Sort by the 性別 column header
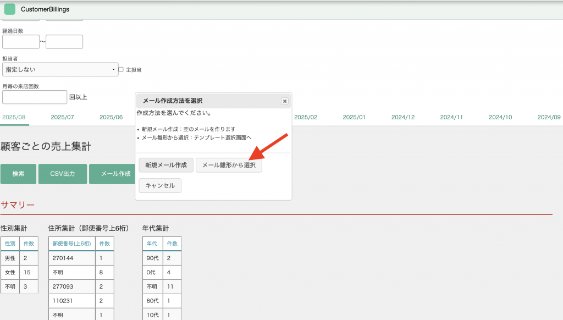The width and height of the screenshot is (563, 320). pos(10,244)
